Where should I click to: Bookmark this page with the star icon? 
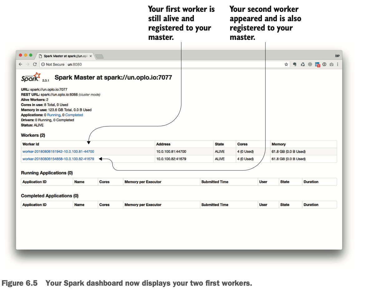(x=286, y=64)
